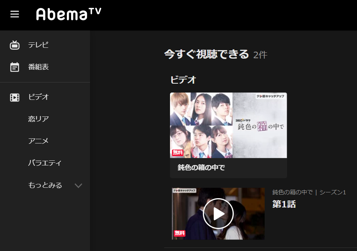Click the 鈍色の箱の中で | シーズン1 link
Image resolution: width=357 pixels, height=251 pixels.
(x=309, y=192)
